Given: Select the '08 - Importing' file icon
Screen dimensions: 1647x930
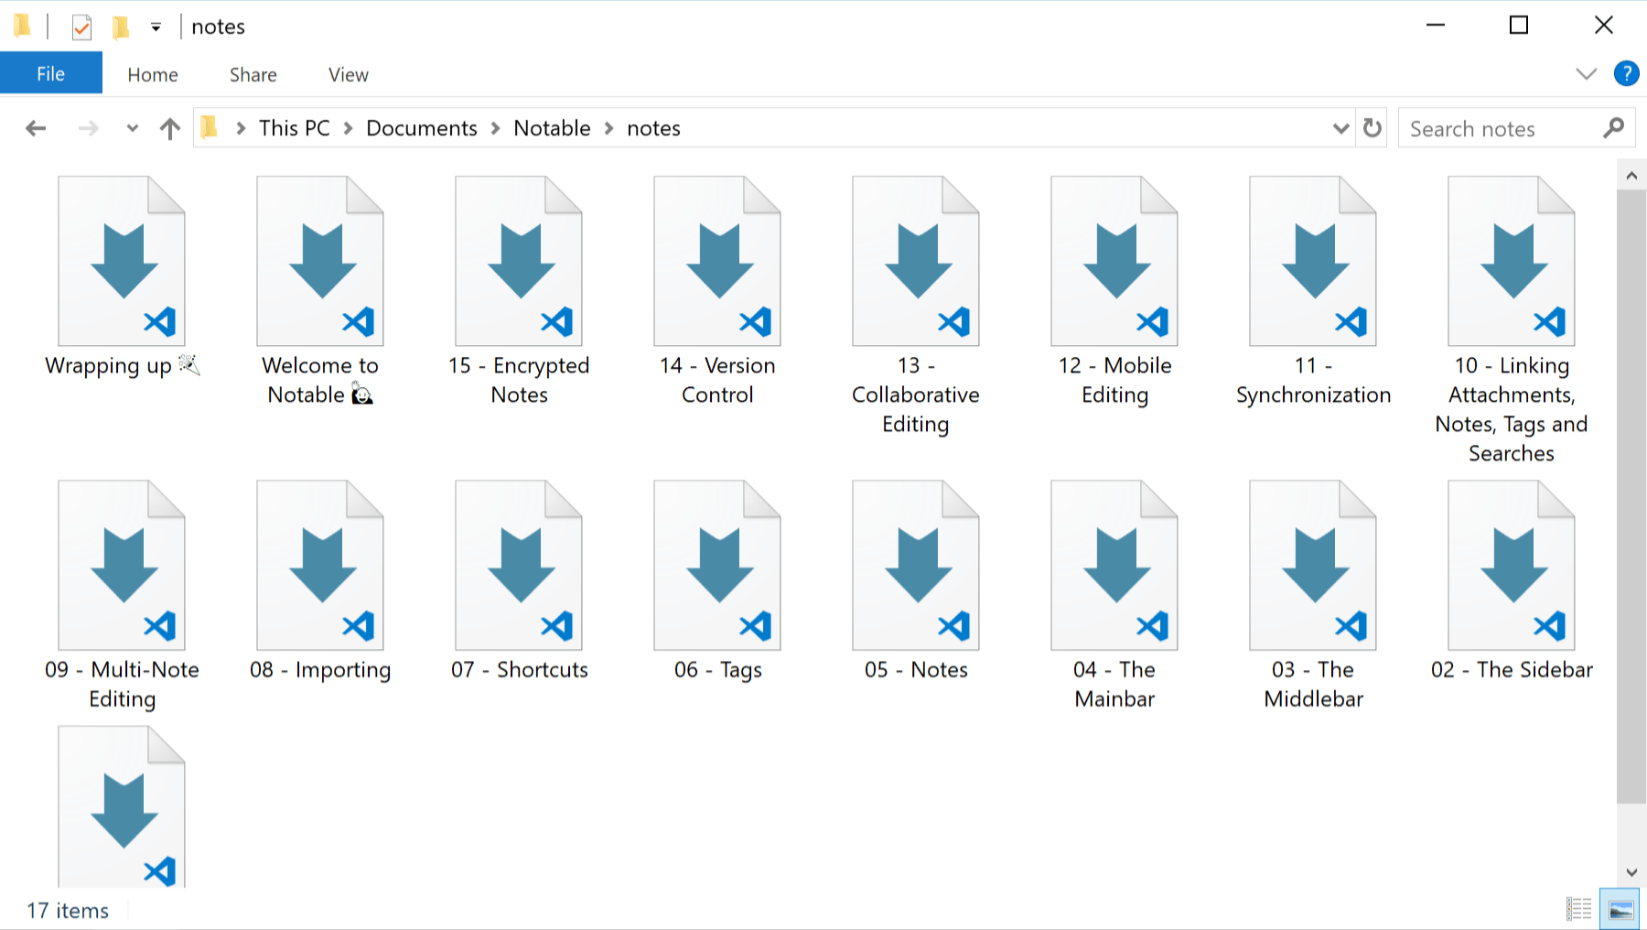Looking at the screenshot, I should (320, 565).
